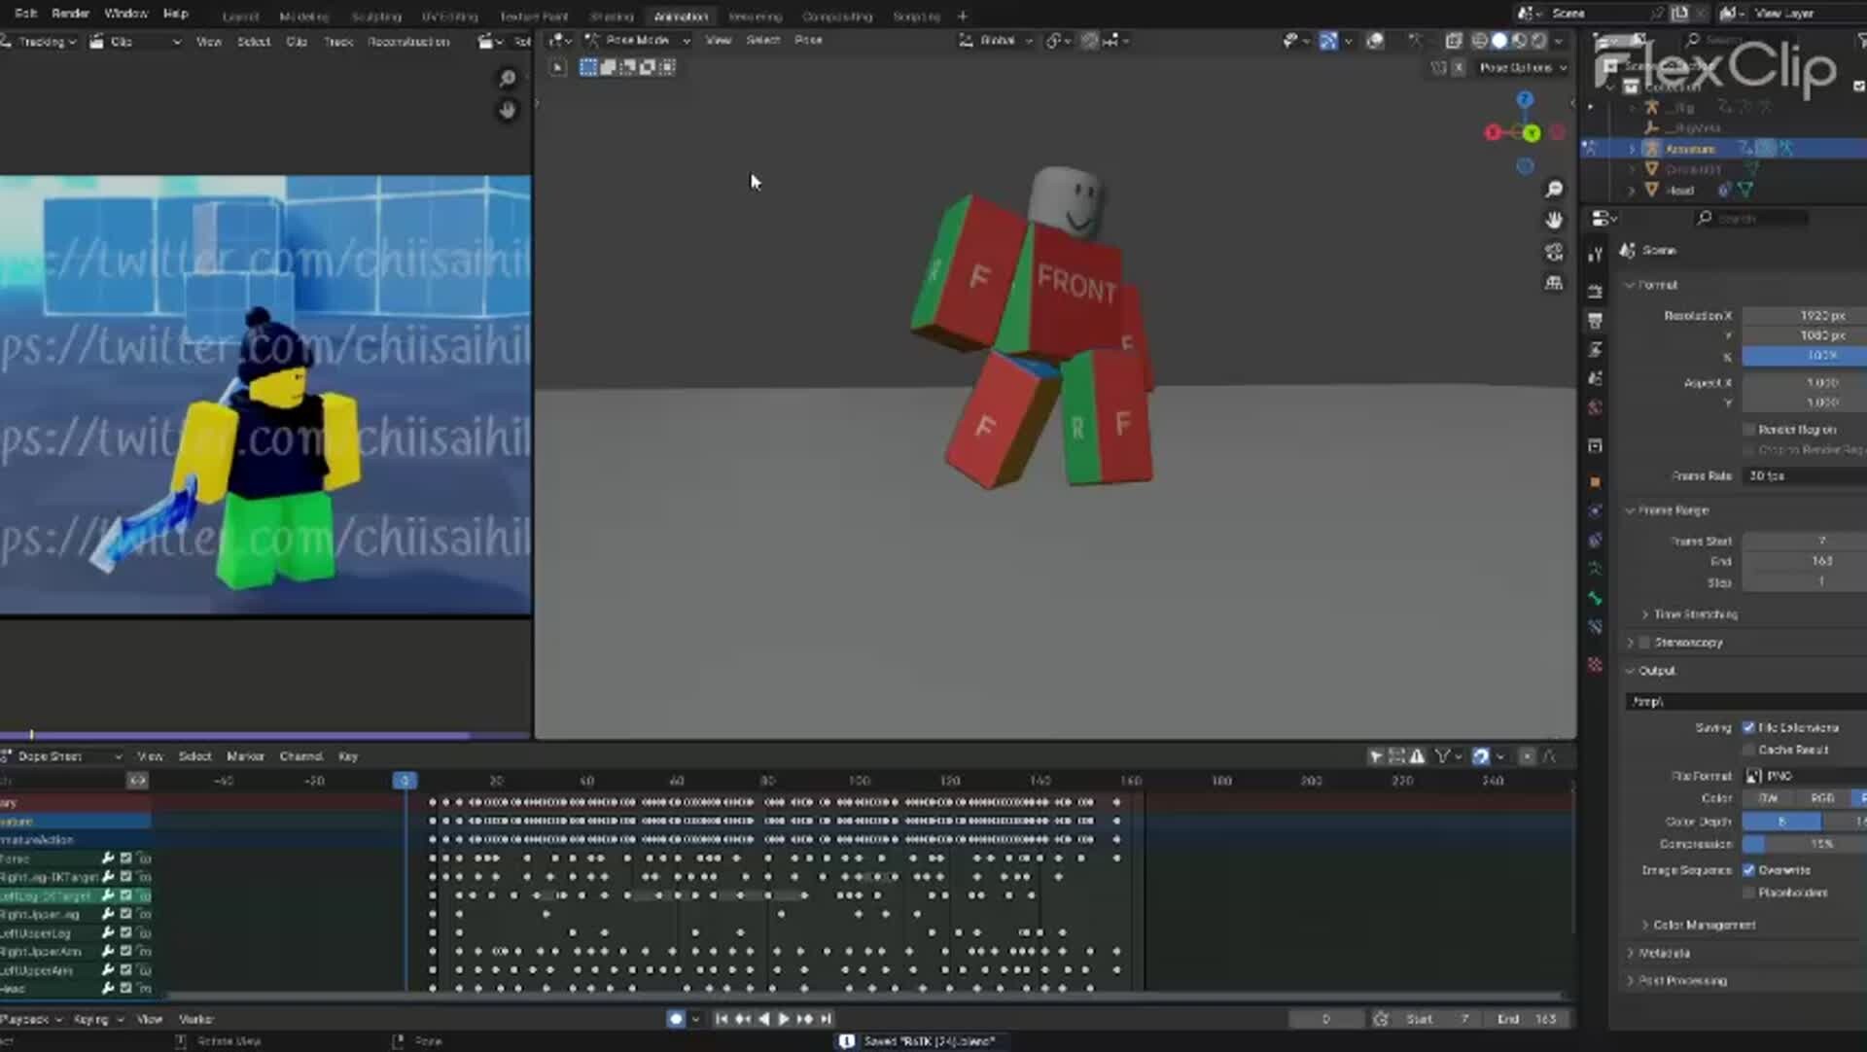Open the green Bone properties tab icon
The width and height of the screenshot is (1867, 1052).
pos(1595,598)
